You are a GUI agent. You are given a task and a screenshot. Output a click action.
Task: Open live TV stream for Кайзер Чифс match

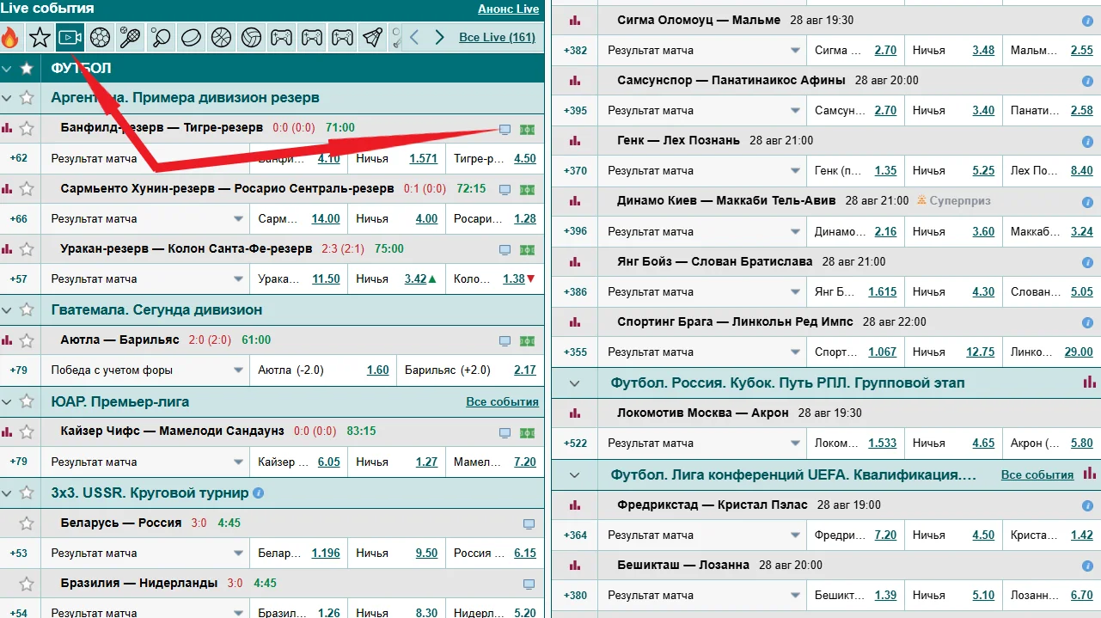[505, 432]
